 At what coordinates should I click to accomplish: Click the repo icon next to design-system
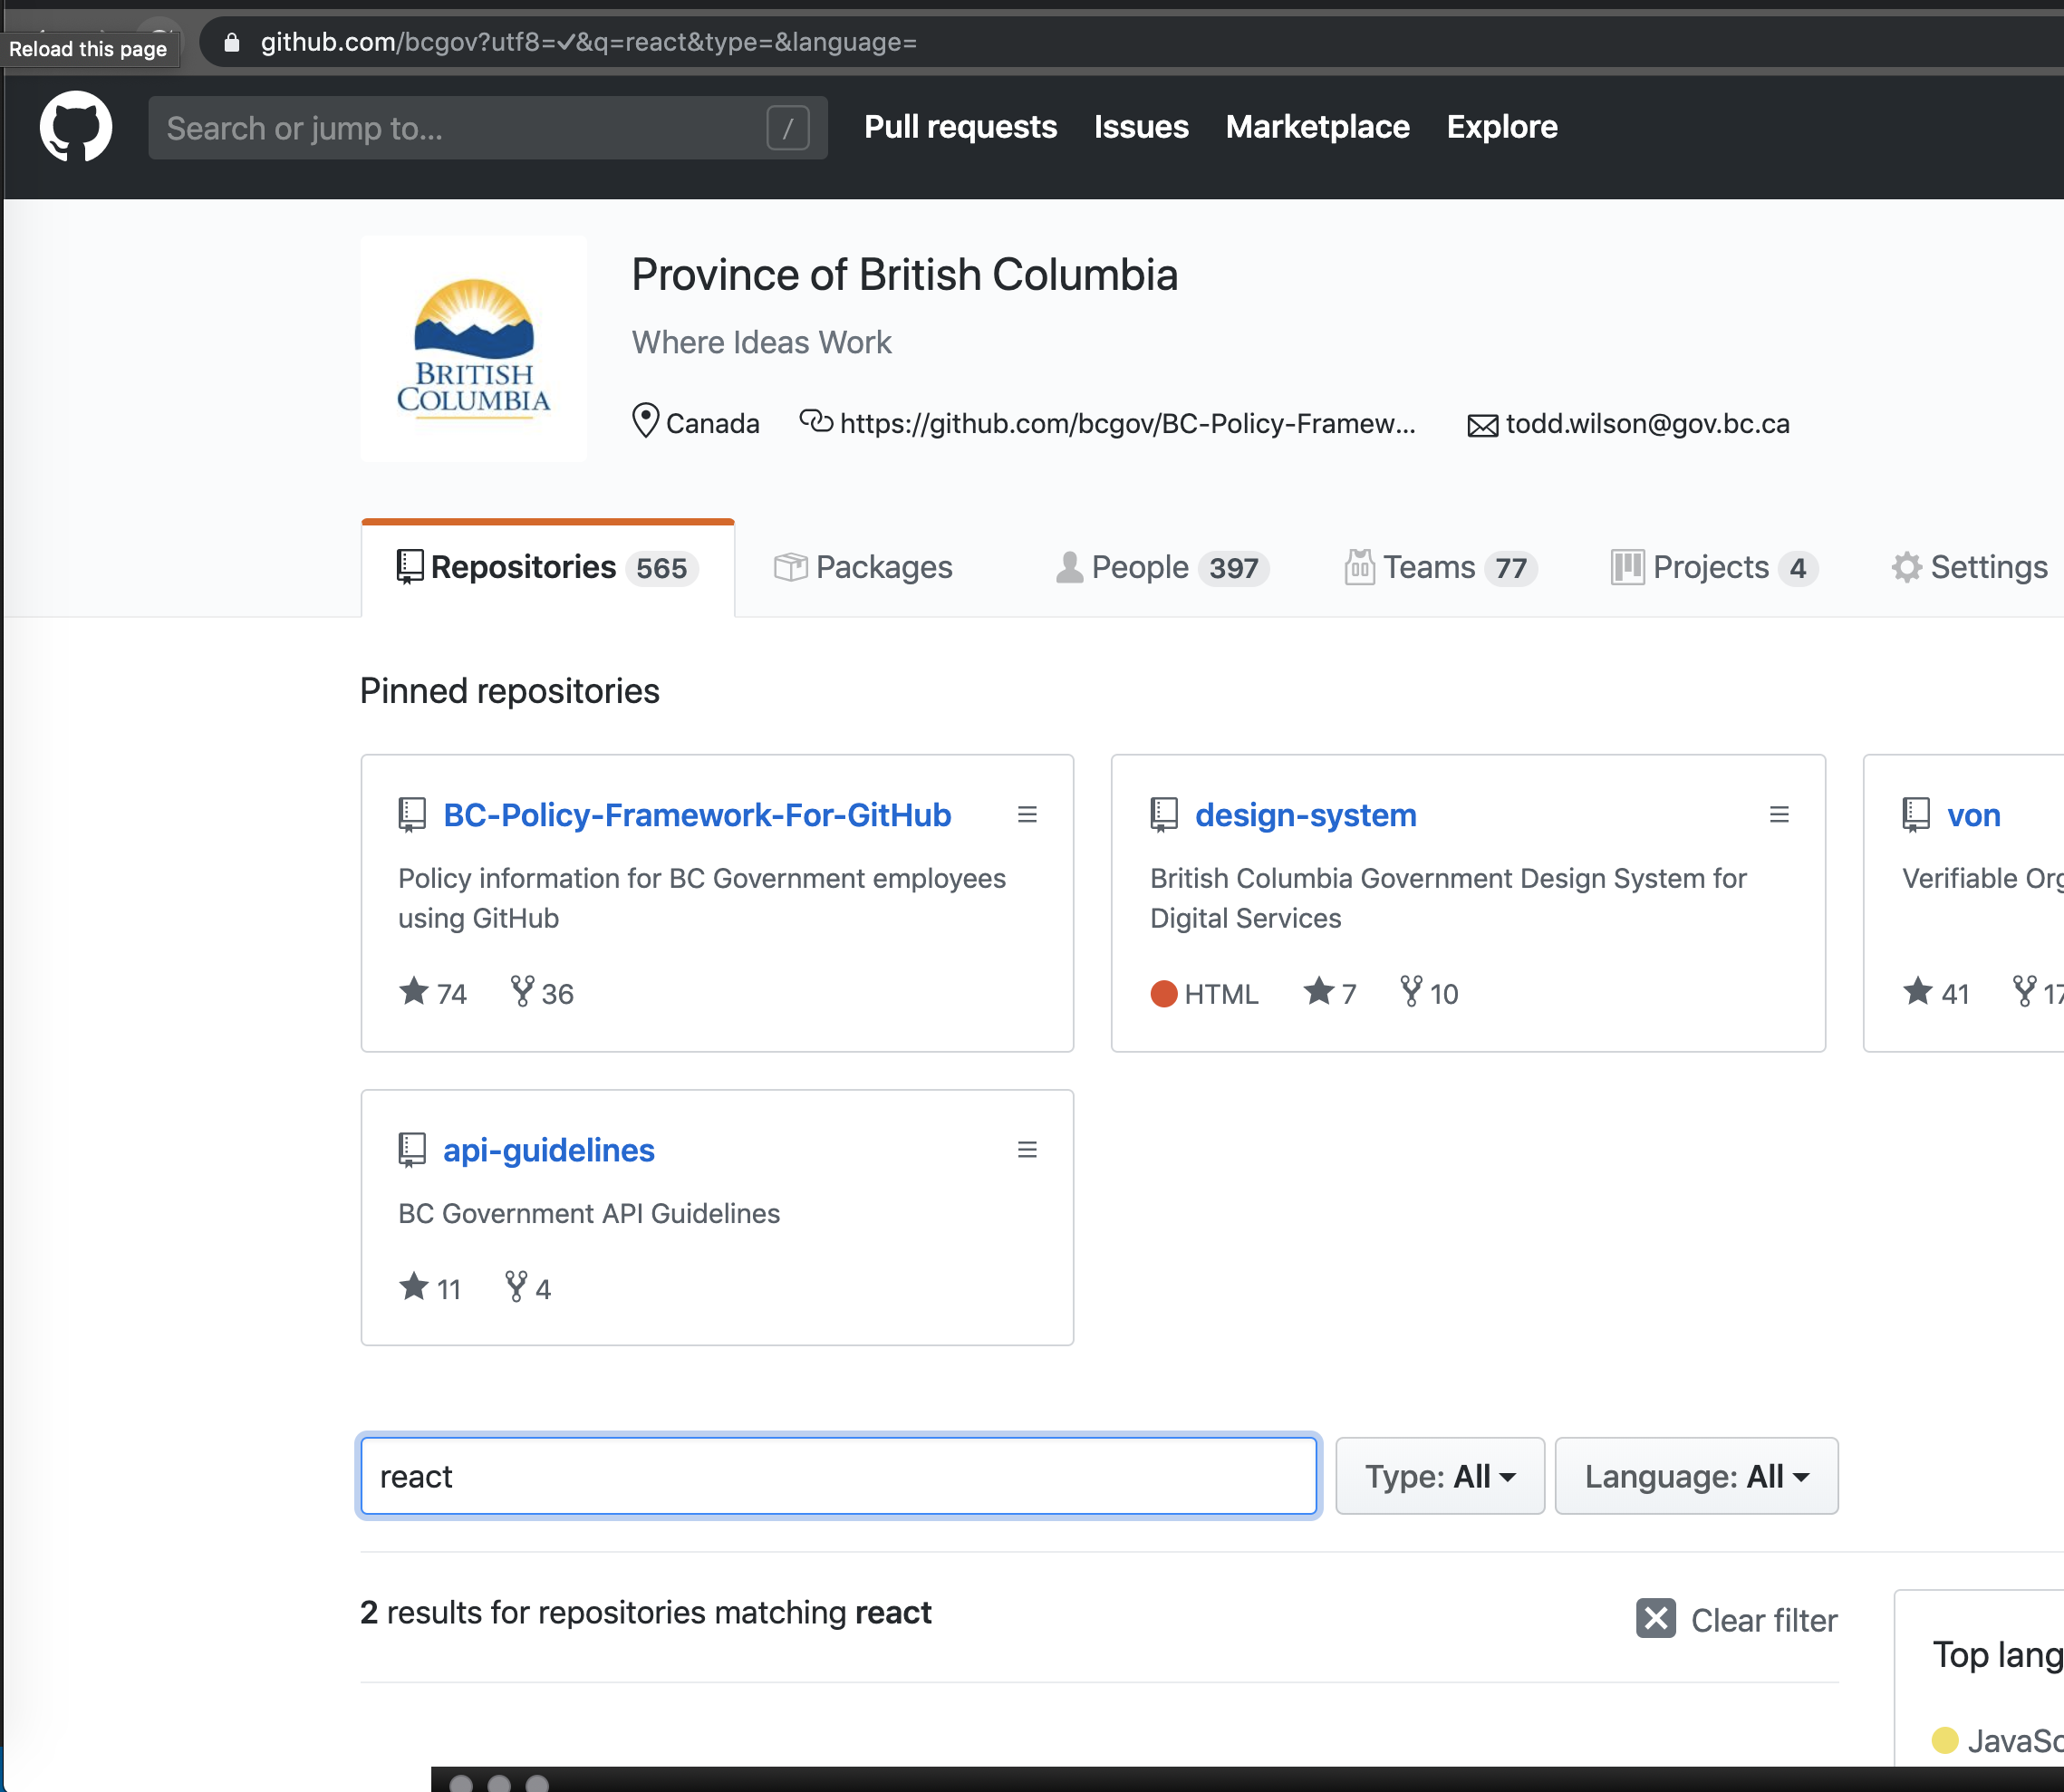click(x=1164, y=815)
